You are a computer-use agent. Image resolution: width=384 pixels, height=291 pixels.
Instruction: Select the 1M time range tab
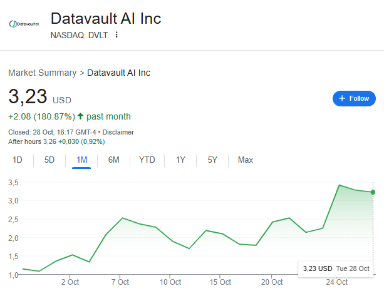pyautogui.click(x=81, y=160)
